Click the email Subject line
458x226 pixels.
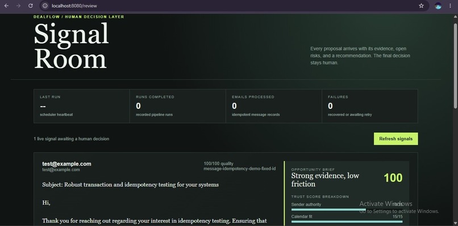tap(130, 185)
